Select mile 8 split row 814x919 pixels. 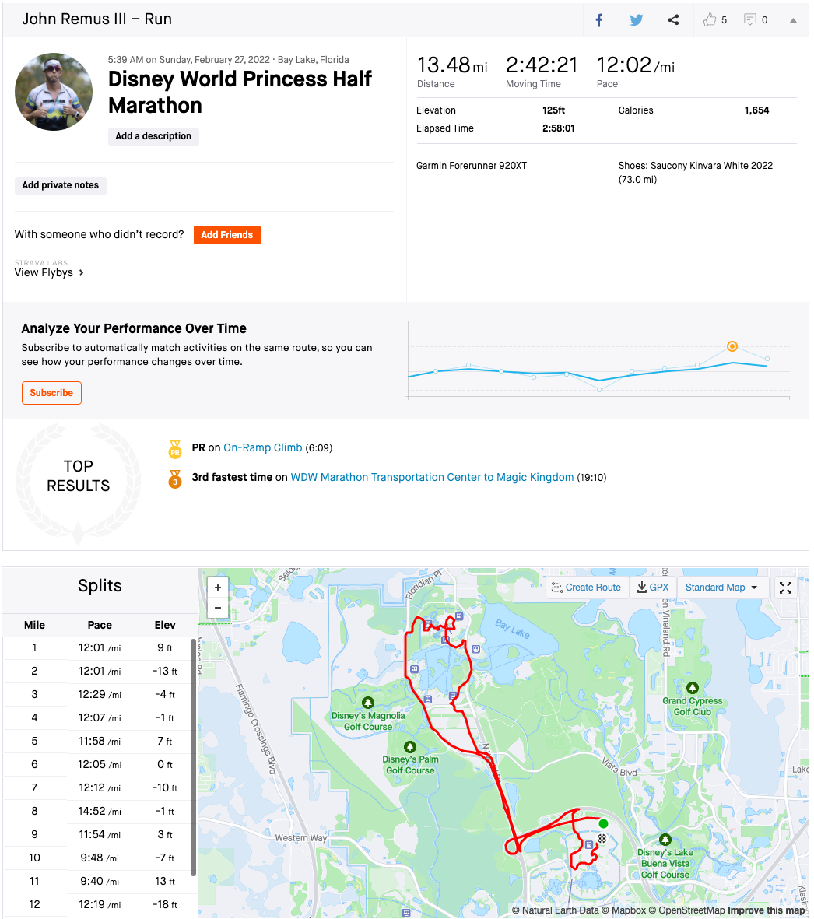tap(100, 811)
